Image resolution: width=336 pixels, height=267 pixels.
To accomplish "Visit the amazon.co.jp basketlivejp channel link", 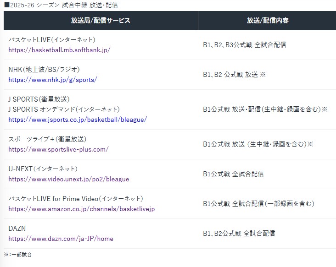I will (x=81, y=209).
